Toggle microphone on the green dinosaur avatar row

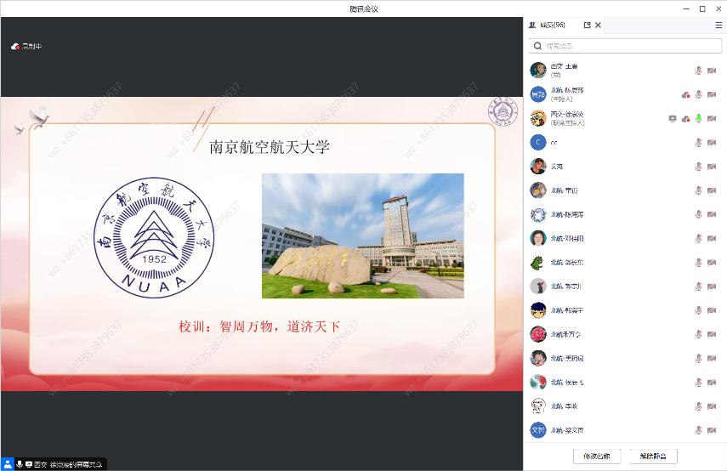[x=698, y=263]
